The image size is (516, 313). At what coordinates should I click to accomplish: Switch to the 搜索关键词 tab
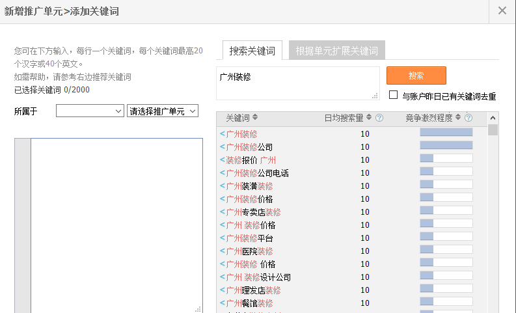click(x=252, y=51)
